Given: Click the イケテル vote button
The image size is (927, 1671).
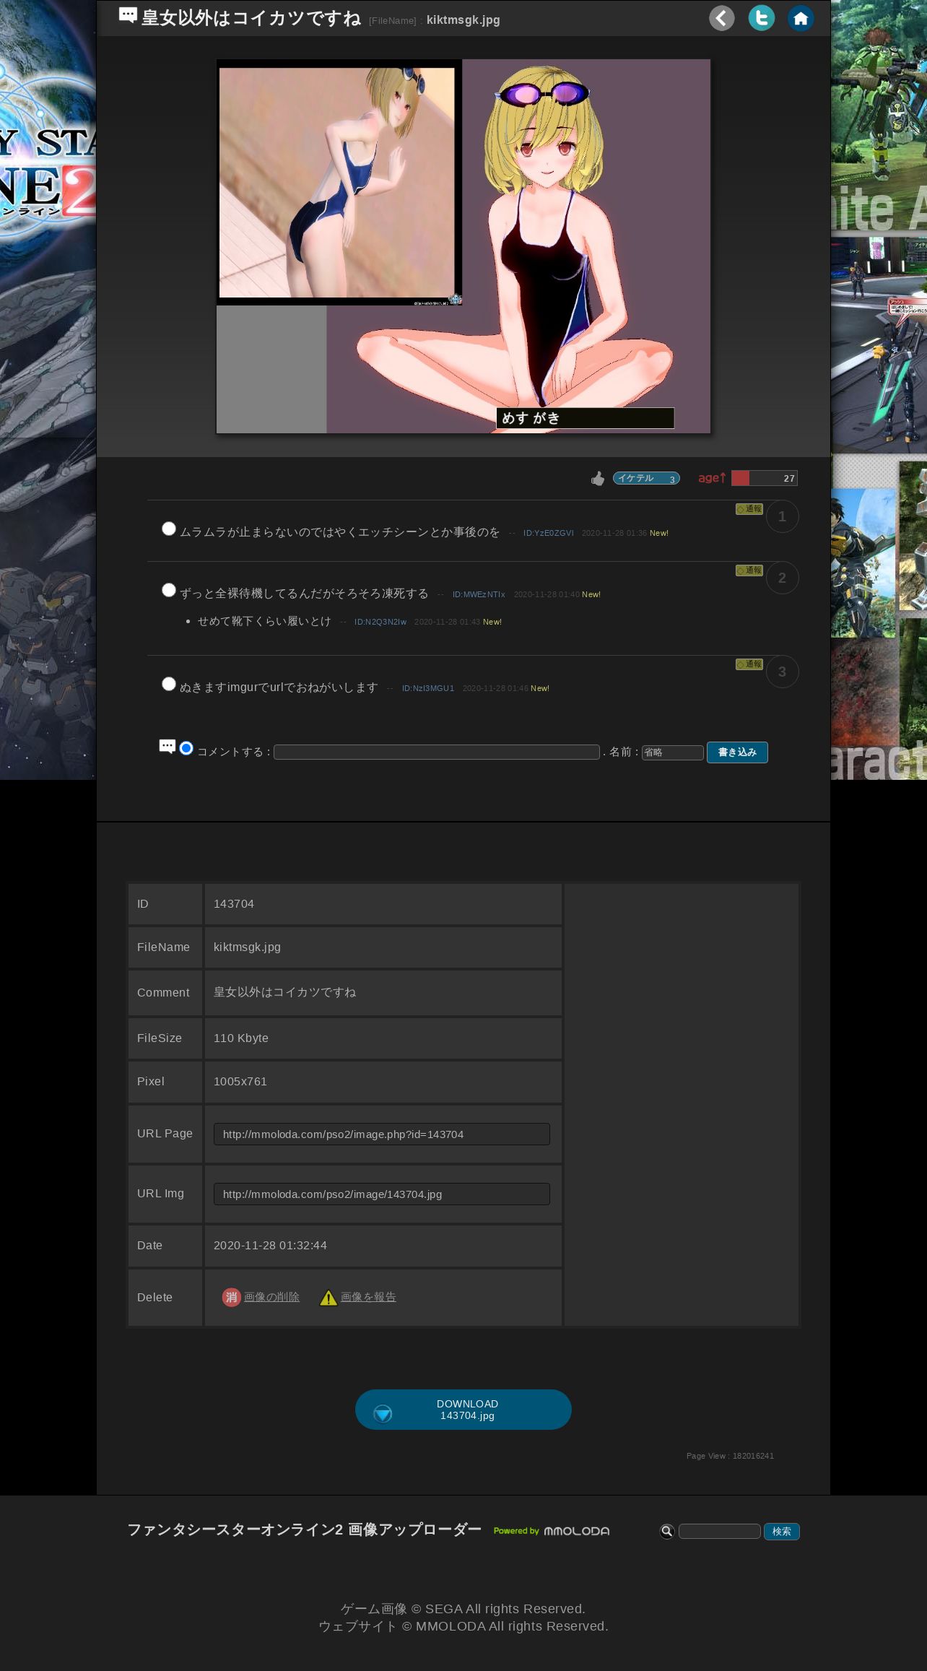Looking at the screenshot, I should point(646,478).
